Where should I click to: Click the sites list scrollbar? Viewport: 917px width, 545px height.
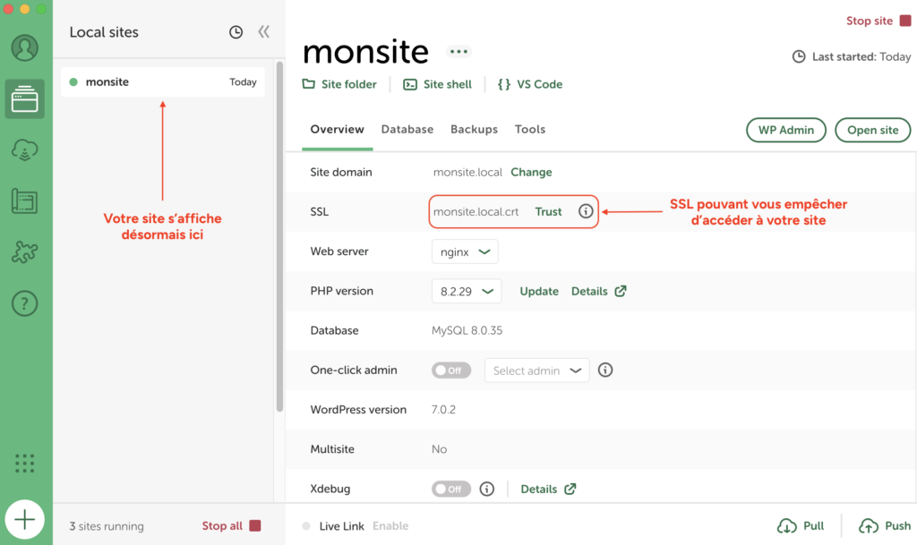(x=279, y=236)
